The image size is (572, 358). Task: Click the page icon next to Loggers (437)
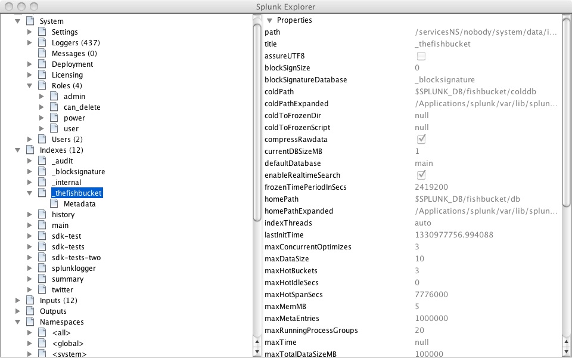point(42,43)
